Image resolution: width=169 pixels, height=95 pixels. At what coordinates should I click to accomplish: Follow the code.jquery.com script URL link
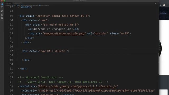click(x=78, y=86)
